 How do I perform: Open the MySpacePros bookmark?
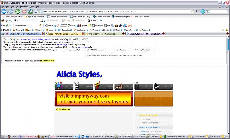pyautogui.click(x=35, y=16)
